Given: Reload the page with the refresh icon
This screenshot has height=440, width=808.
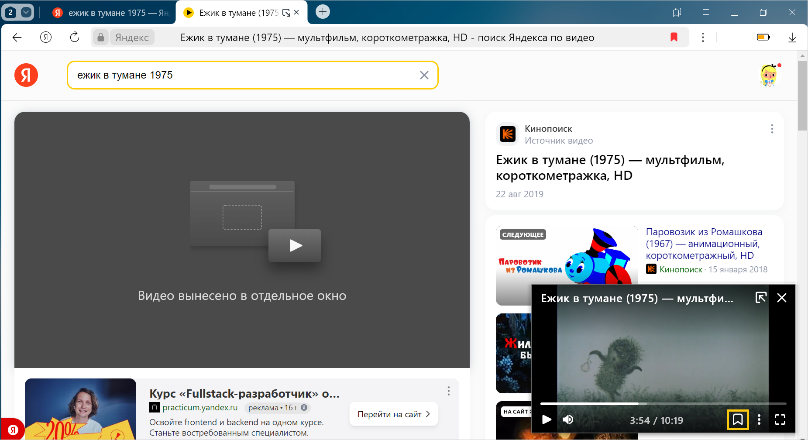Looking at the screenshot, I should (x=75, y=38).
